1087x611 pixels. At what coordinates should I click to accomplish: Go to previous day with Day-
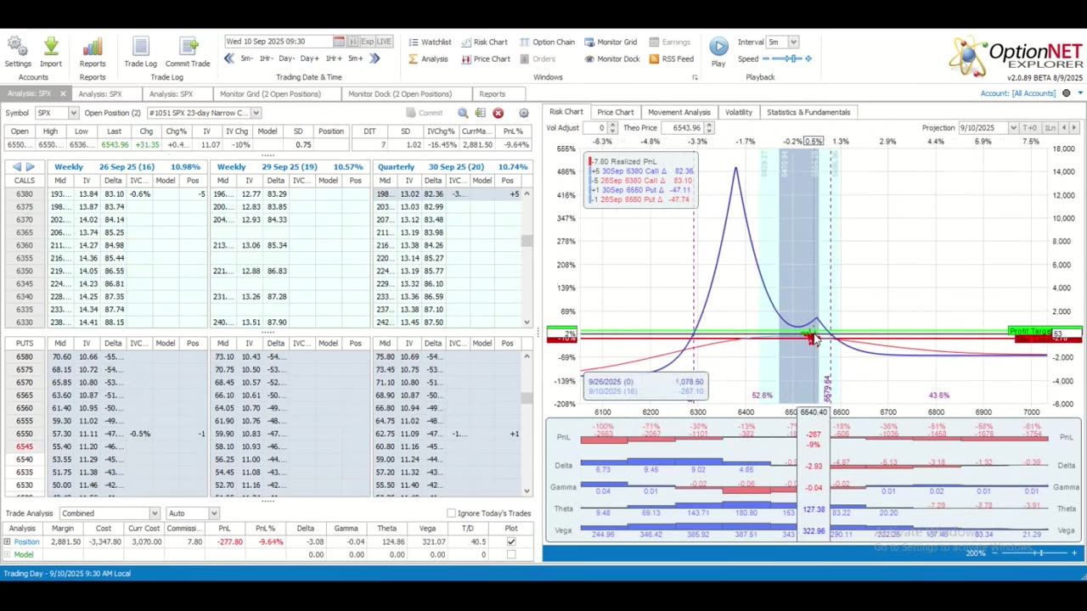tap(286, 59)
